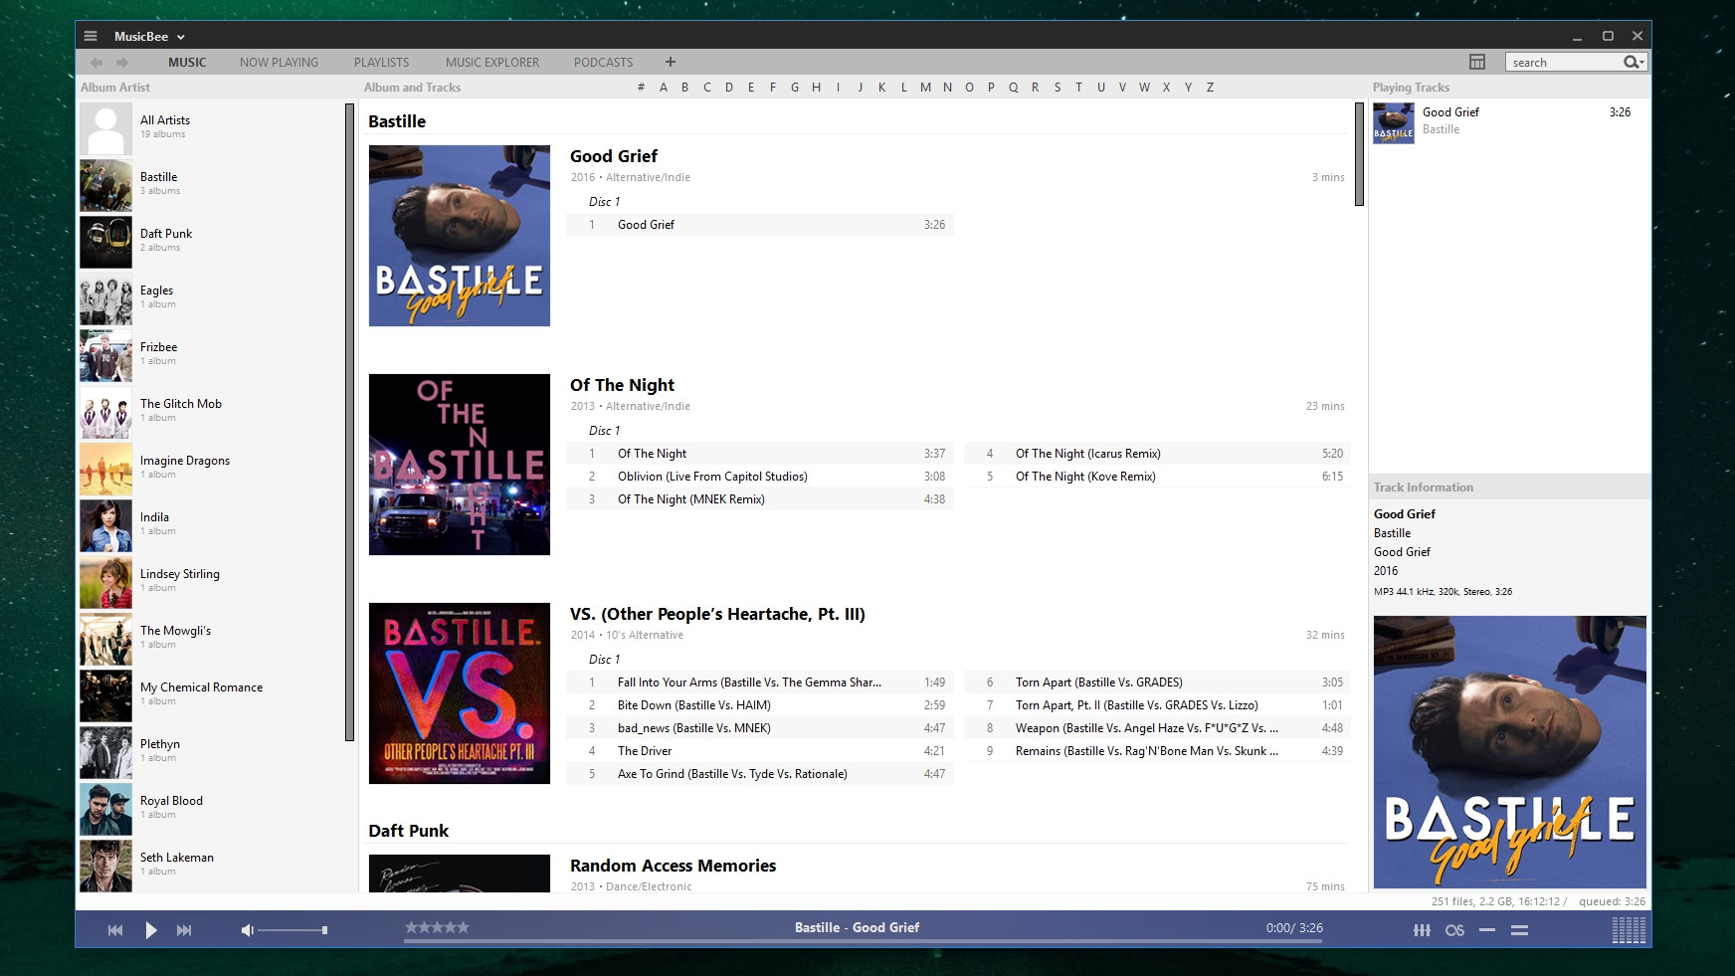
Task: Select track Torn Apart (Bastille Vs. GRADES)
Action: coord(1158,683)
